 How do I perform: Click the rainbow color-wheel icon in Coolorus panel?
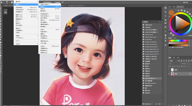point(169,31)
